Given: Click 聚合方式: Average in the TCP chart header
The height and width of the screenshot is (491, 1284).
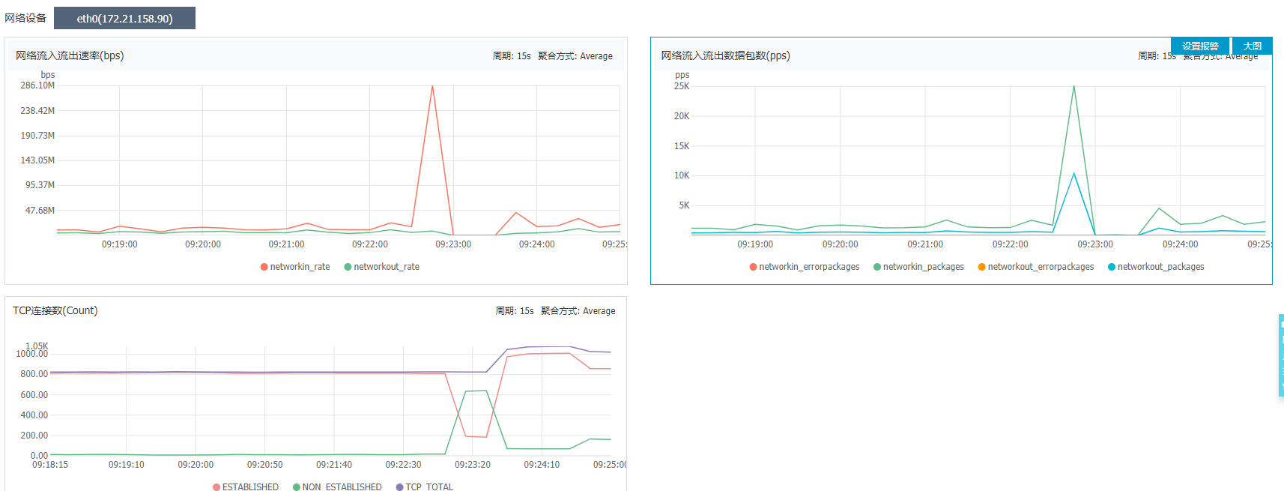Looking at the screenshot, I should (x=578, y=311).
